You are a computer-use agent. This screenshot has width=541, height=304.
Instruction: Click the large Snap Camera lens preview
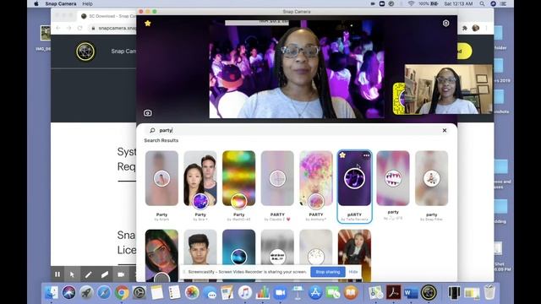click(x=297, y=69)
